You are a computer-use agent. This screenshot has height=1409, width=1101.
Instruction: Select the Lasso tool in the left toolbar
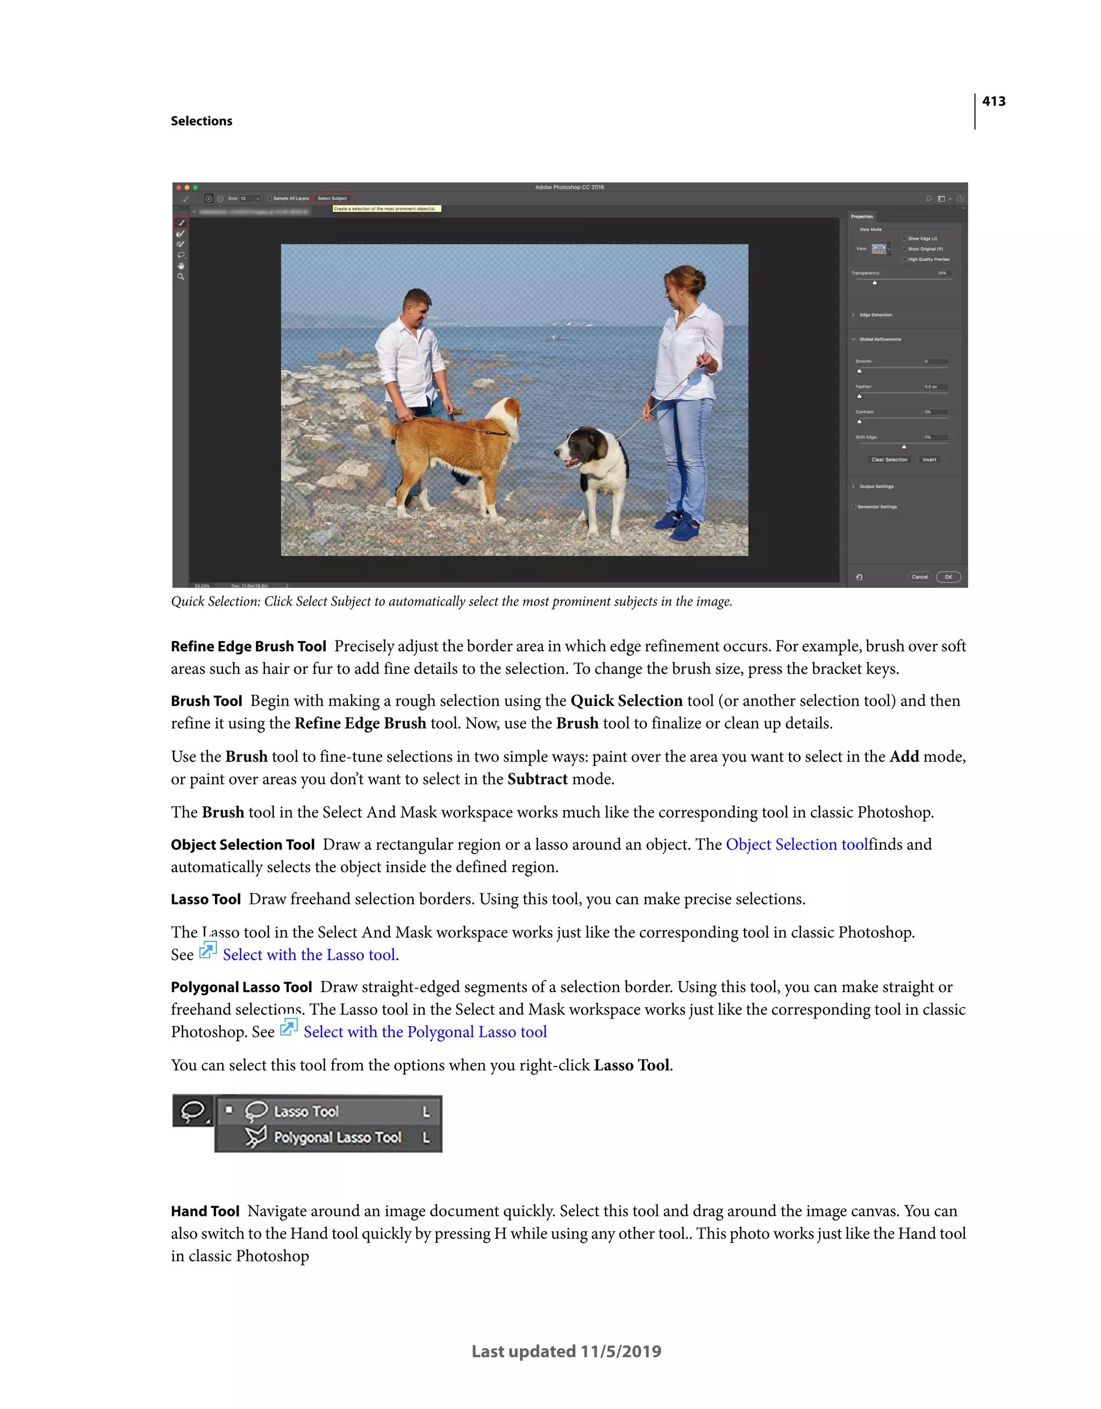(x=181, y=255)
